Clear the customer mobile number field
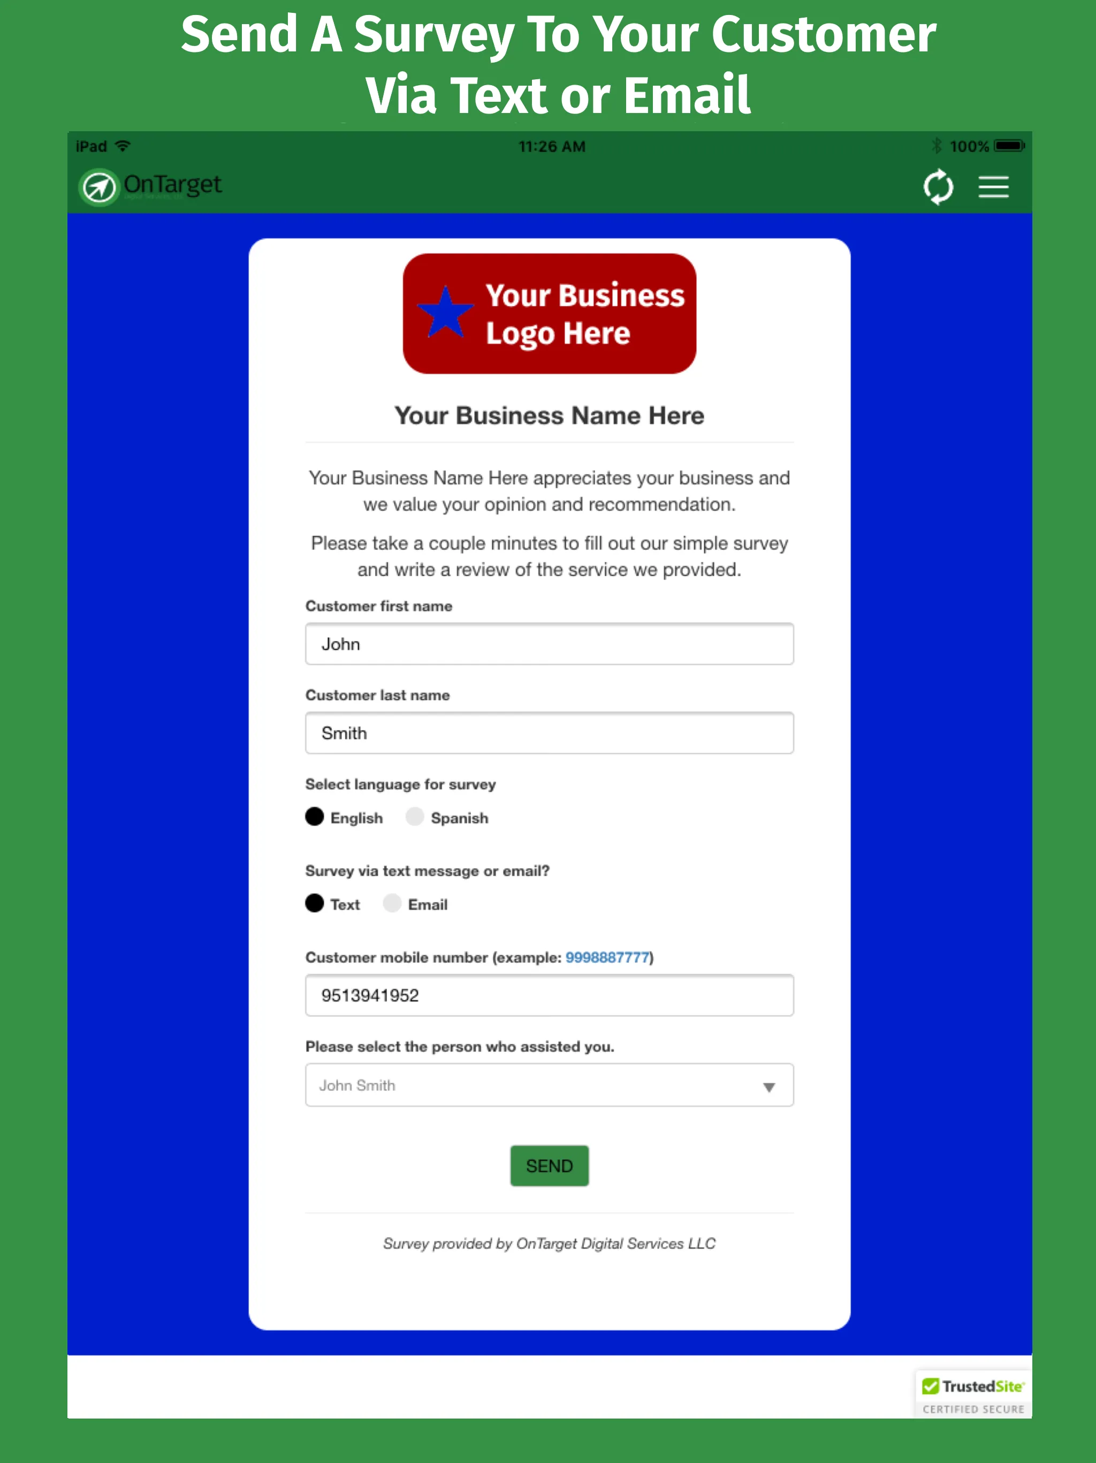This screenshot has width=1096, height=1463. pyautogui.click(x=549, y=994)
